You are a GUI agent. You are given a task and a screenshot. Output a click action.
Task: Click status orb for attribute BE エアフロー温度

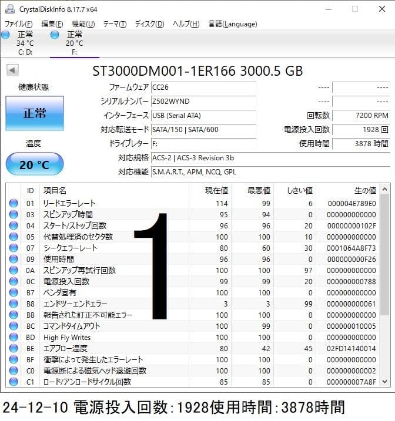(x=14, y=348)
